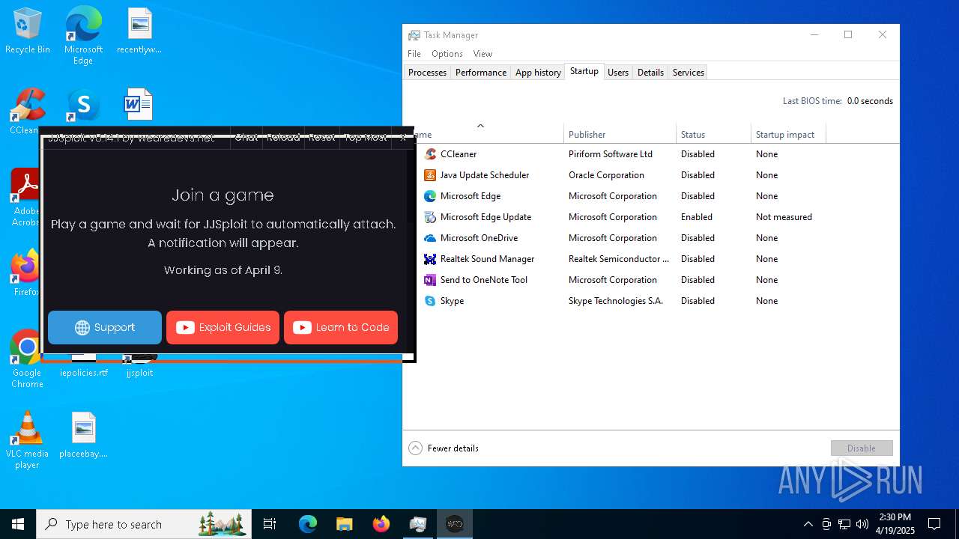This screenshot has height=539, width=959.
Task: Click Chat in the JJSploit title bar
Action: point(246,138)
